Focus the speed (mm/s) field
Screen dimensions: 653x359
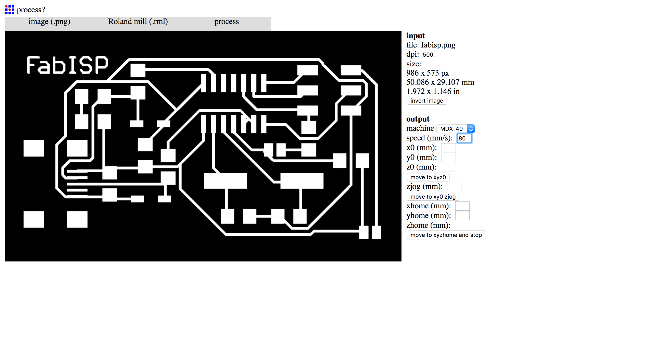point(464,138)
